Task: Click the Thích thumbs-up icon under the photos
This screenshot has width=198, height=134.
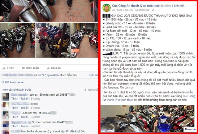Action: click(x=4, y=68)
